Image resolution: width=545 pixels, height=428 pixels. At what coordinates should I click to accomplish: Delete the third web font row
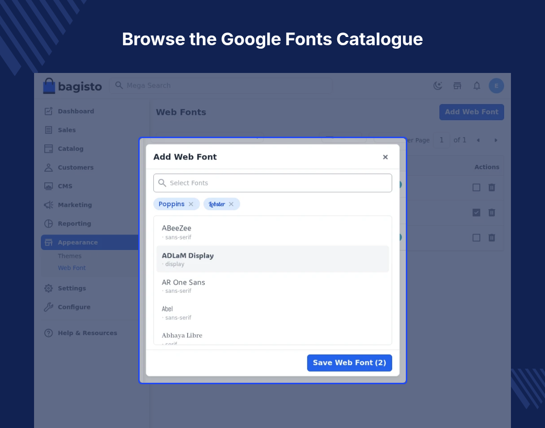coord(491,238)
